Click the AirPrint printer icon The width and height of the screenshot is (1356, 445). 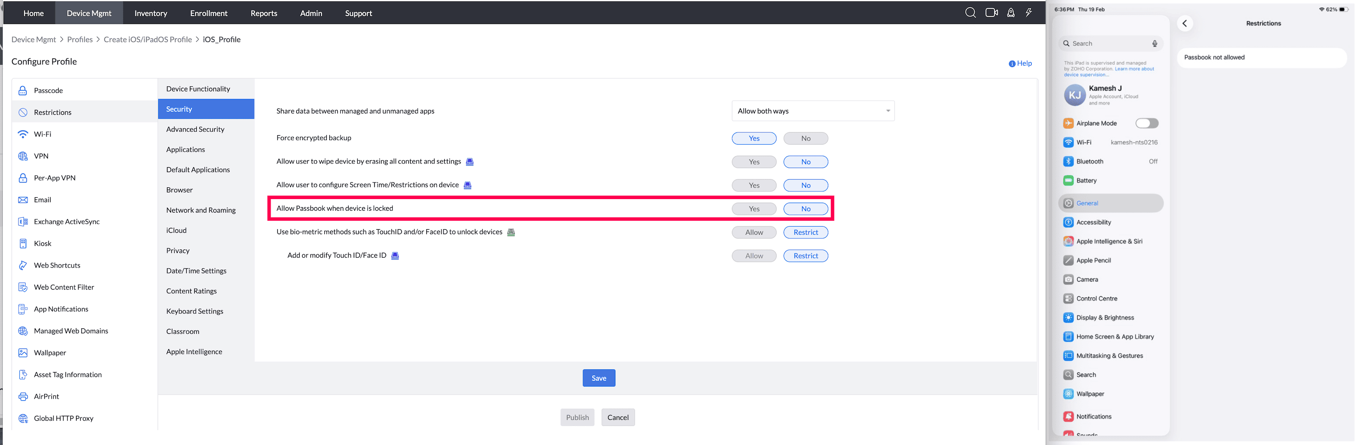[23, 396]
